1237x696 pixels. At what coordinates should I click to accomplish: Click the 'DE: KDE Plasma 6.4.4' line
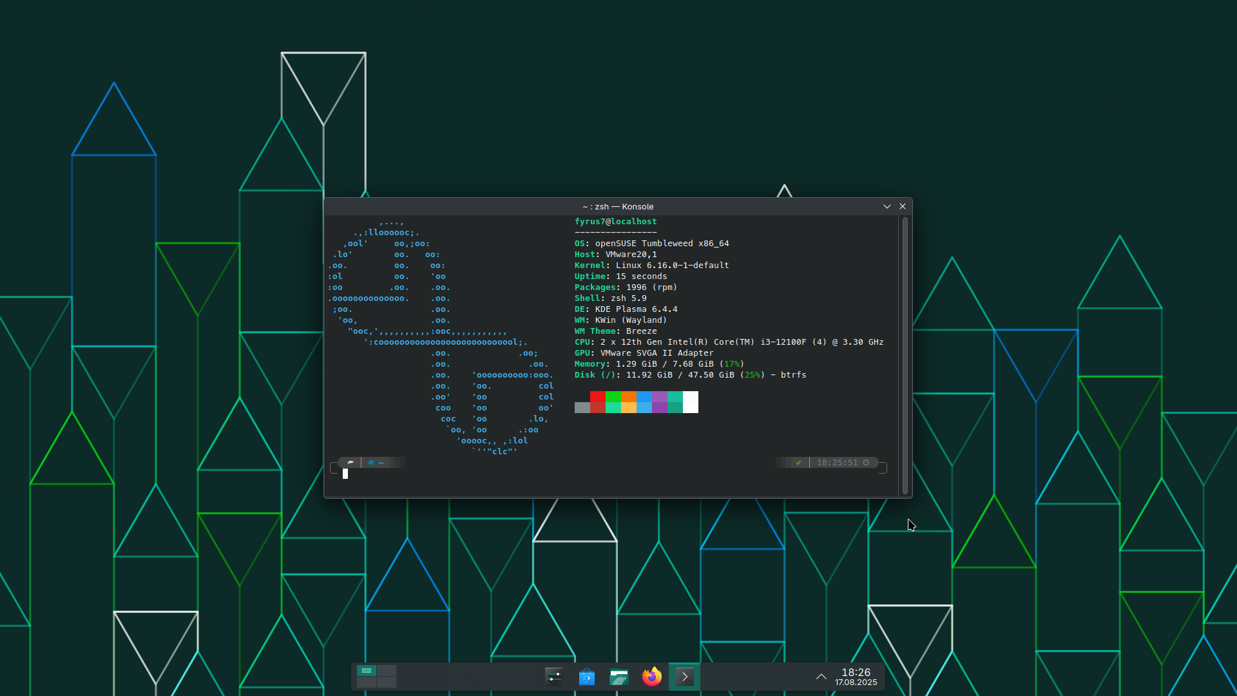click(626, 309)
